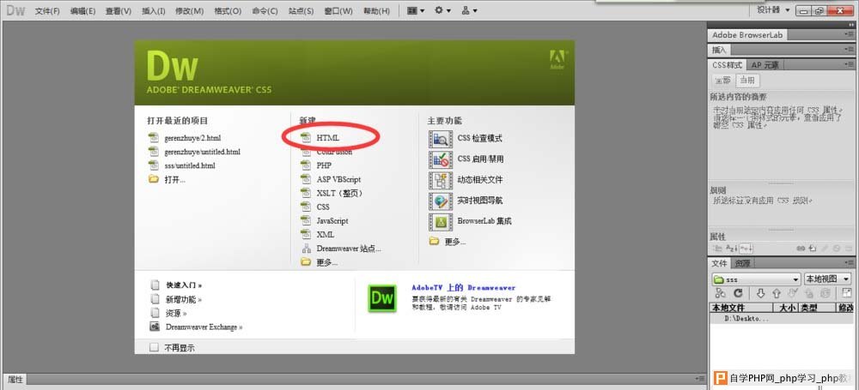
Task: Expand the 属性 properties bar
Action: (15, 379)
